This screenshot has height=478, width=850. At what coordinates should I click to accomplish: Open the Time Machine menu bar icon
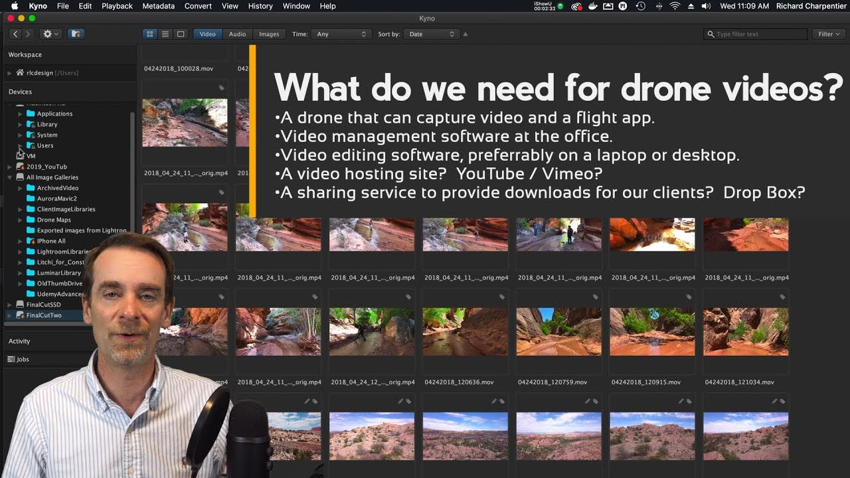click(x=641, y=6)
